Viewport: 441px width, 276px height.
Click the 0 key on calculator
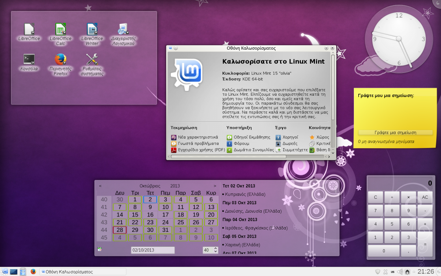click(x=384, y=251)
